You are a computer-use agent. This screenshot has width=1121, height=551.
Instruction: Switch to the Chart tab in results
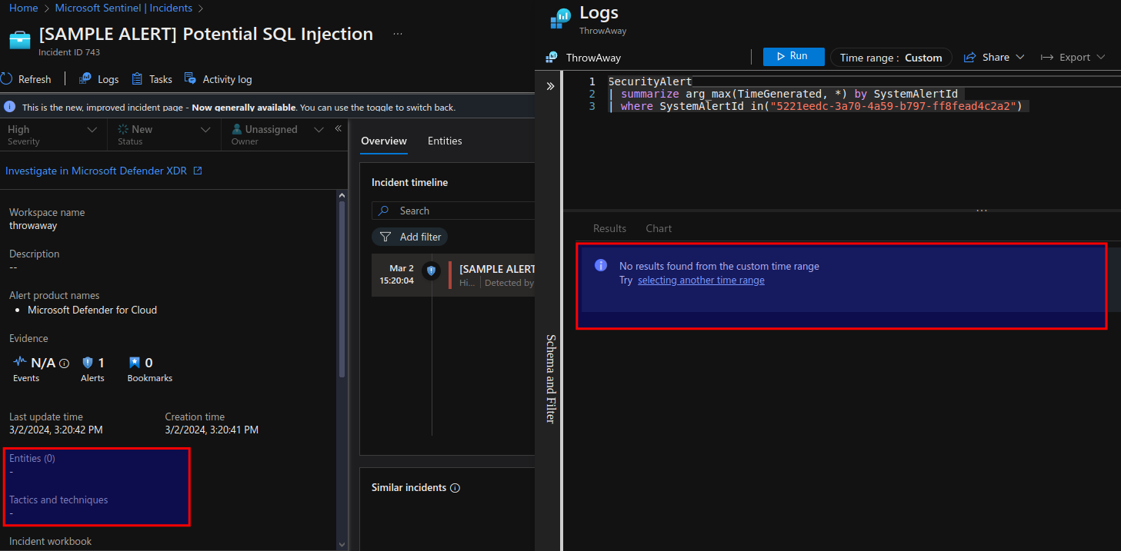(659, 228)
